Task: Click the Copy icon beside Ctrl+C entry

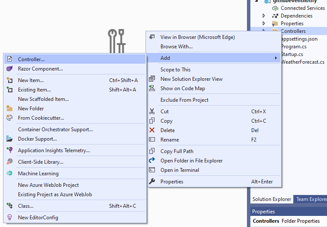Action: [152, 121]
